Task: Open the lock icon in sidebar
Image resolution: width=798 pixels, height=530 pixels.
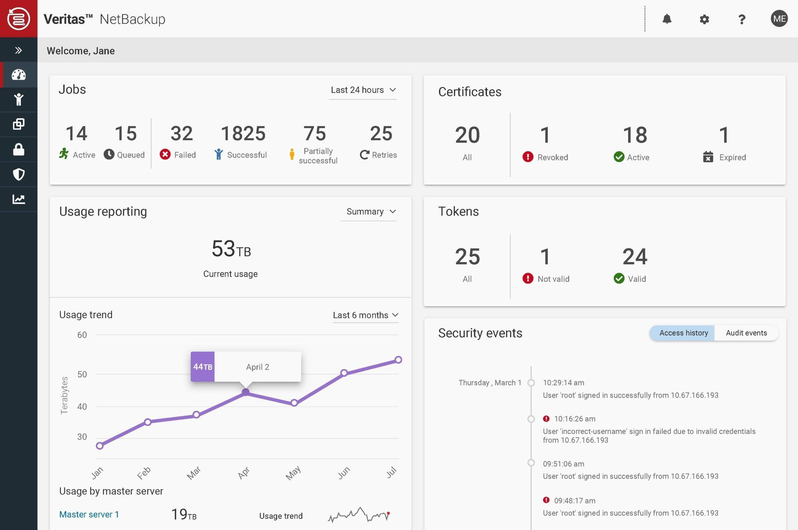Action: (x=19, y=149)
